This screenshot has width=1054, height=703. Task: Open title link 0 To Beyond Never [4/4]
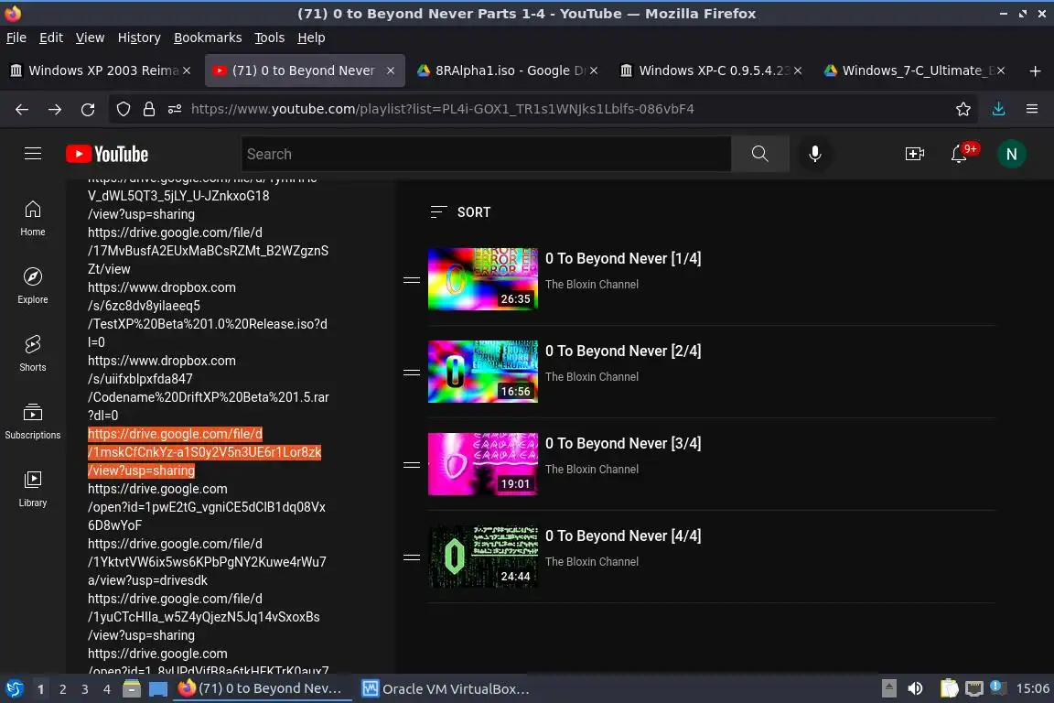point(623,535)
